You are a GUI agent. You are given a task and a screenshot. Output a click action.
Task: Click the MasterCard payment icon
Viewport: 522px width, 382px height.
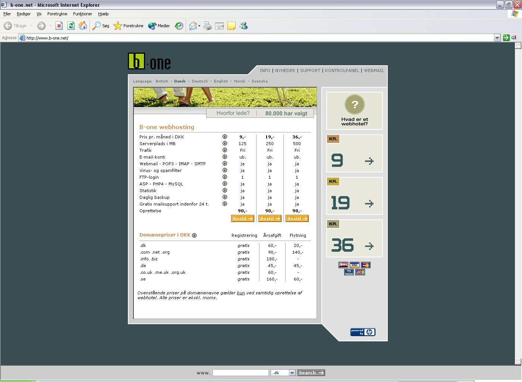[366, 265]
